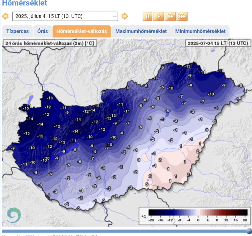Click the 24 órás hőmérséklet-változás map title
This screenshot has height=236, width=252.
(49, 43)
